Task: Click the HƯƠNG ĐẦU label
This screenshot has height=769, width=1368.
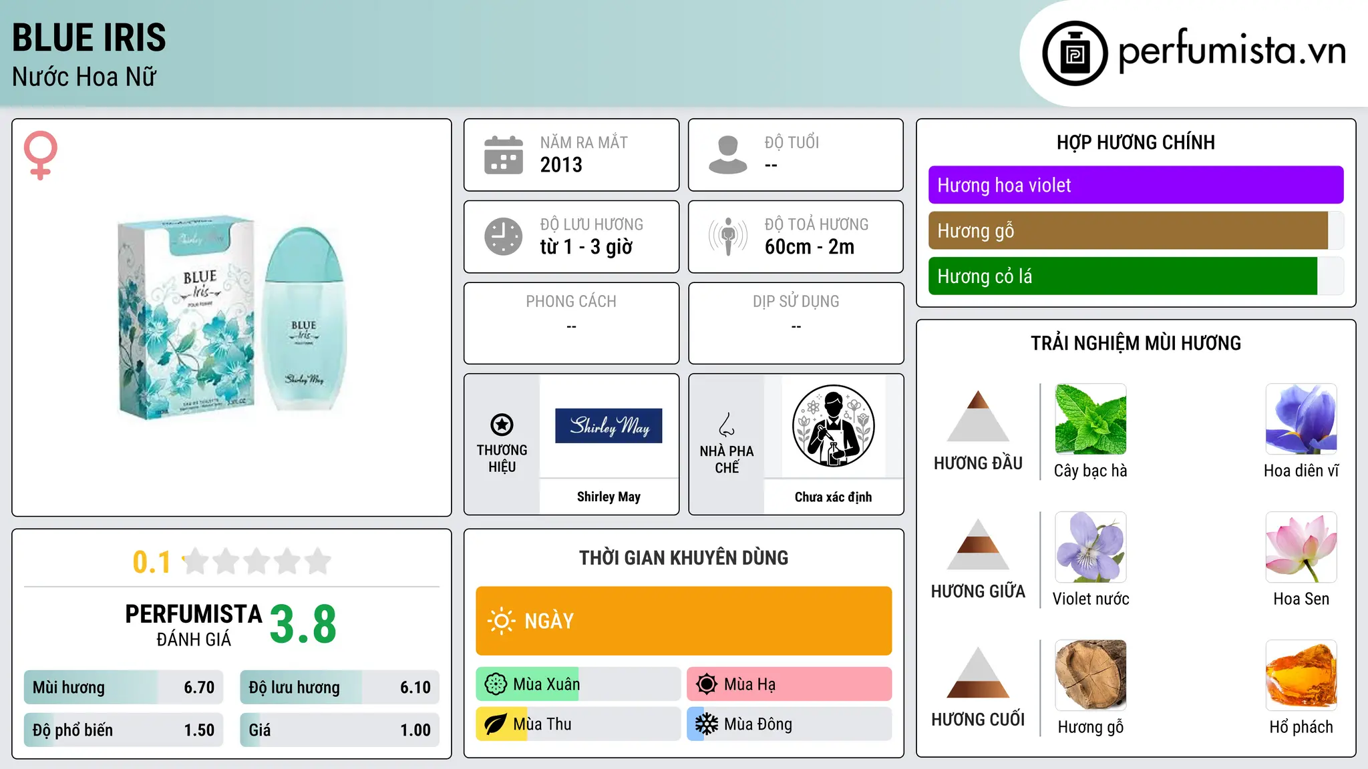Action: 978,463
